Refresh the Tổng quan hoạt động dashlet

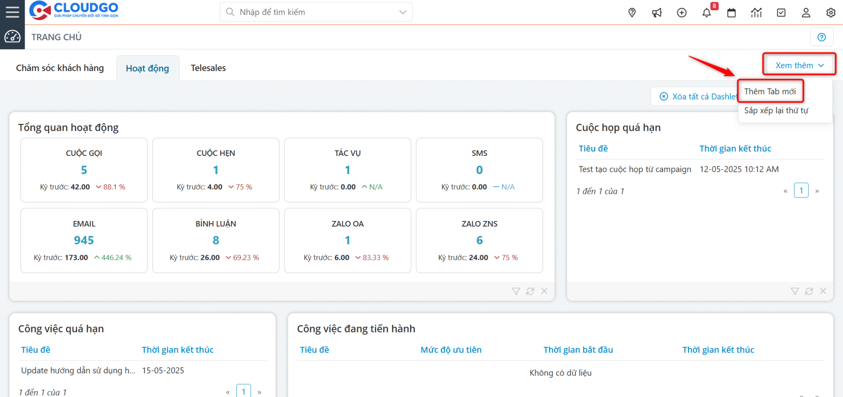(x=530, y=291)
